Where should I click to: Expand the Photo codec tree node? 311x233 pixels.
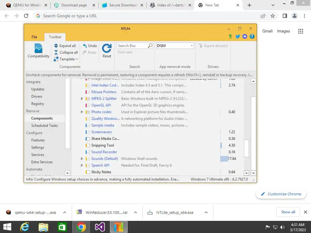point(82,112)
